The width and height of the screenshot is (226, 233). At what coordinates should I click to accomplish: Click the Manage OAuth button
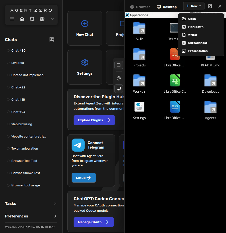click(94, 222)
